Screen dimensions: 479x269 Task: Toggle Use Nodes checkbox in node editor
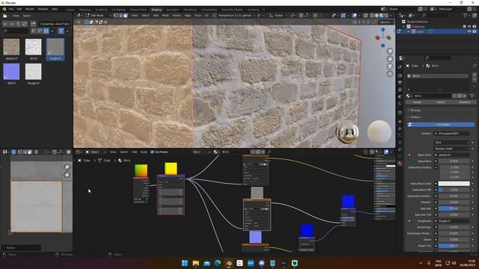pyautogui.click(x=152, y=152)
